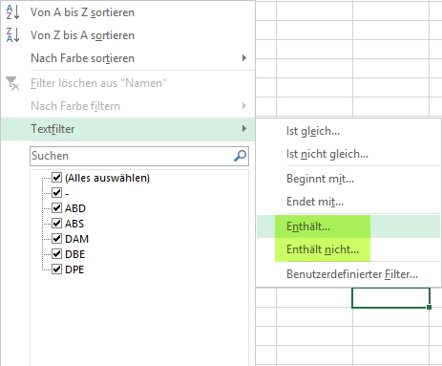Click the selected green-bordered spreadsheet cell

(391, 298)
